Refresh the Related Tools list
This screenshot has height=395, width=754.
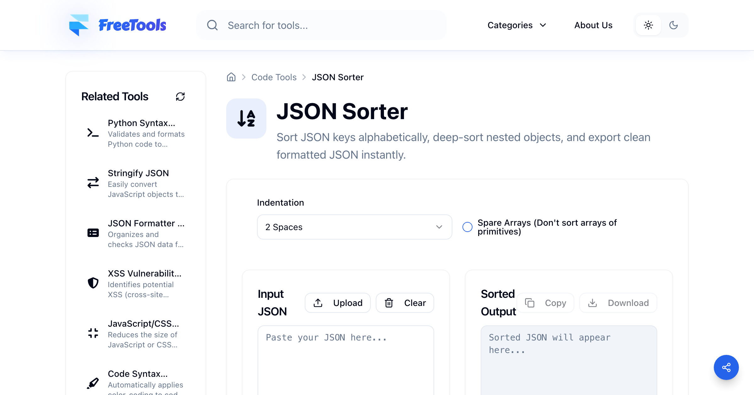180,97
